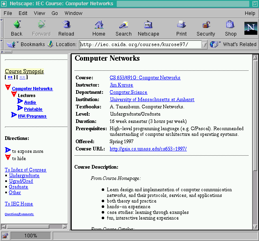This screenshot has width=259, height=241.
Task: Expand the collapsed toolbar tab below Bookmarks
Action: coord(6,52)
